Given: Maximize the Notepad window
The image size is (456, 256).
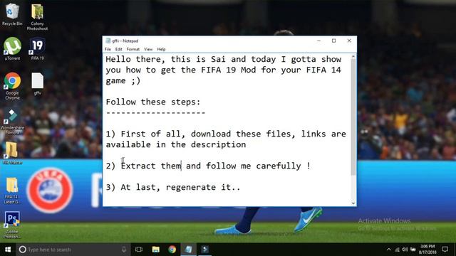Looking at the screenshot, I should pyautogui.click(x=334, y=41).
